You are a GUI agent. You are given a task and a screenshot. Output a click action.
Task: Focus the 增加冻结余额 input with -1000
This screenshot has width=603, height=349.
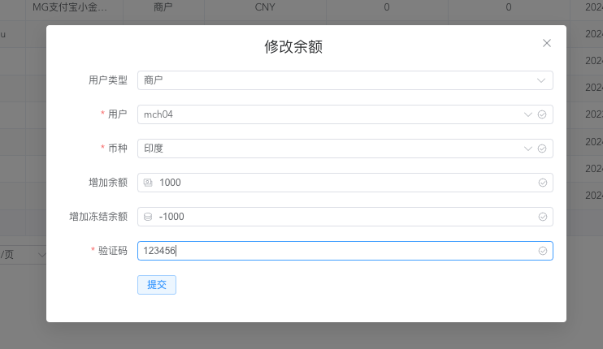tap(345, 217)
